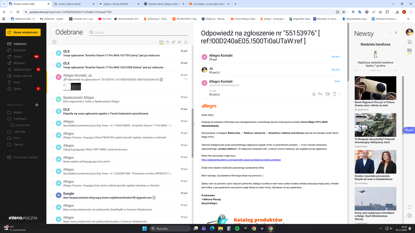
Task: Click the Nowa wiadomość button
Action: point(23,32)
